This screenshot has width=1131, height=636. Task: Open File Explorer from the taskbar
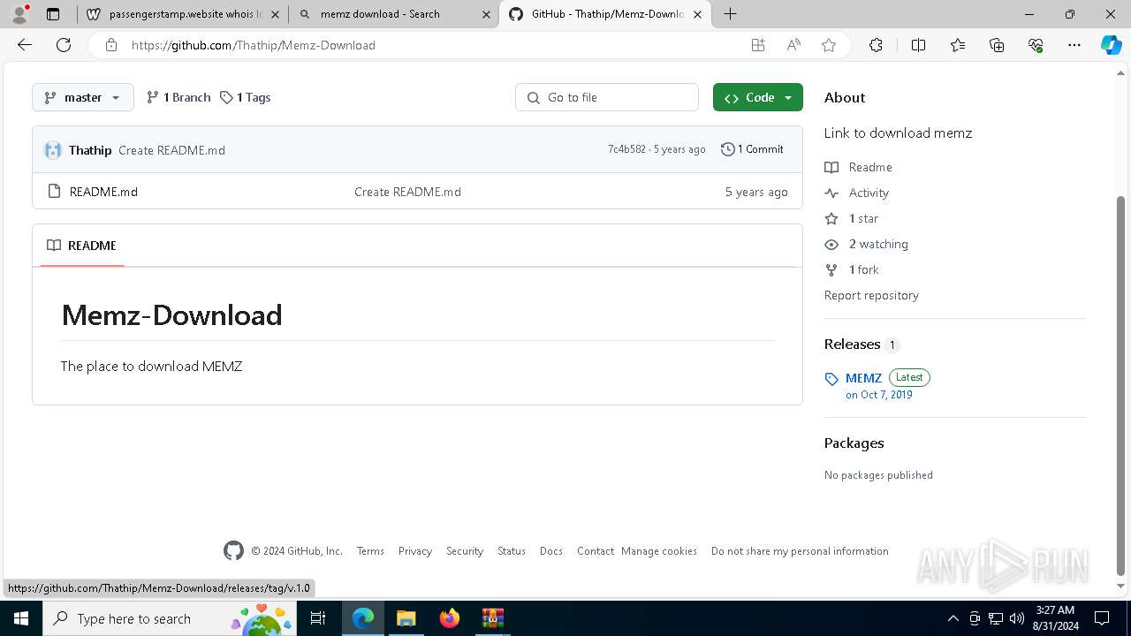[406, 618]
